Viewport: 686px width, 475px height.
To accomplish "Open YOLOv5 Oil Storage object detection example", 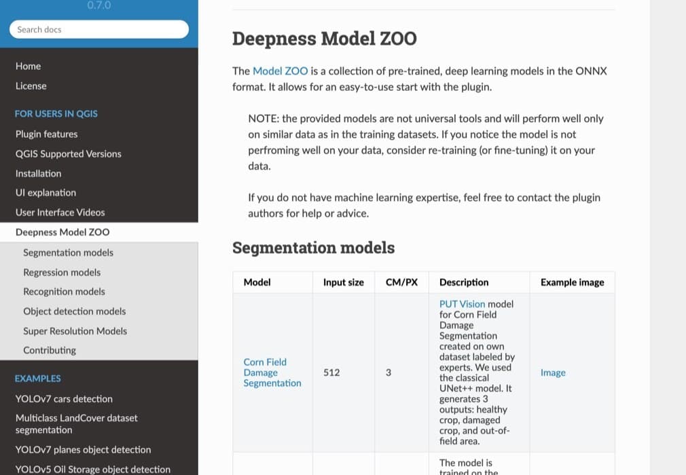I will point(93,470).
